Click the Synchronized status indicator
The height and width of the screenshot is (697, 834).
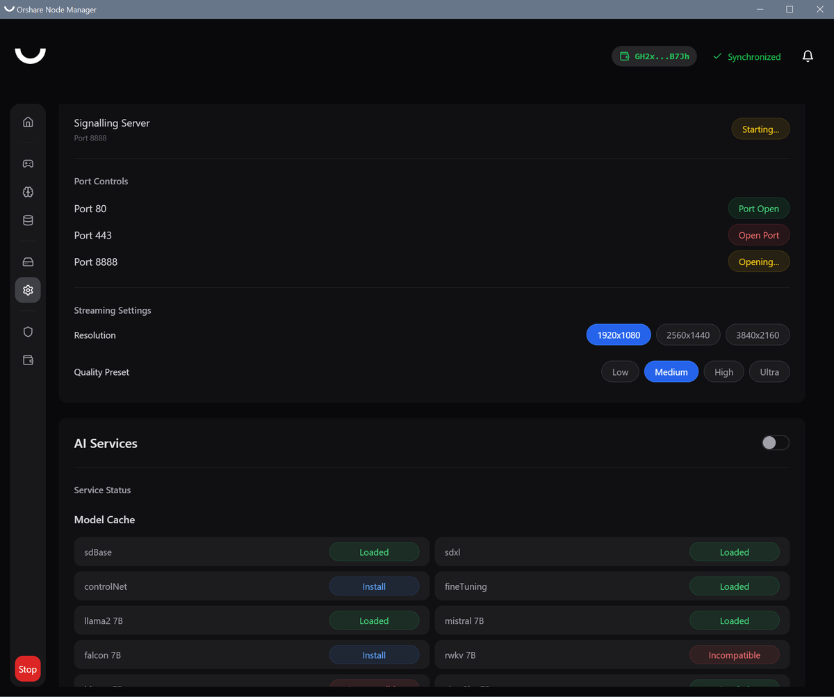pyautogui.click(x=747, y=57)
